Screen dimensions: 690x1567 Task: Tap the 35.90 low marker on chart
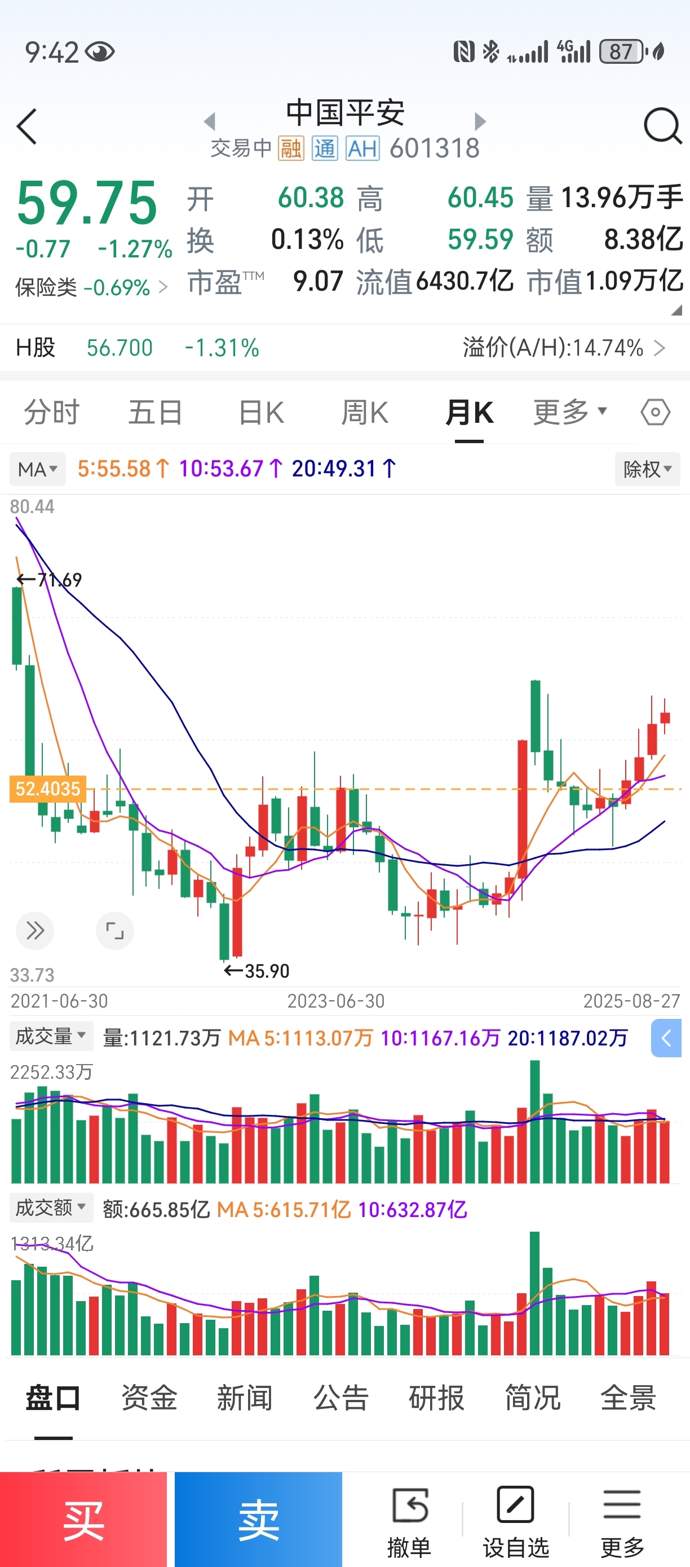[x=257, y=971]
